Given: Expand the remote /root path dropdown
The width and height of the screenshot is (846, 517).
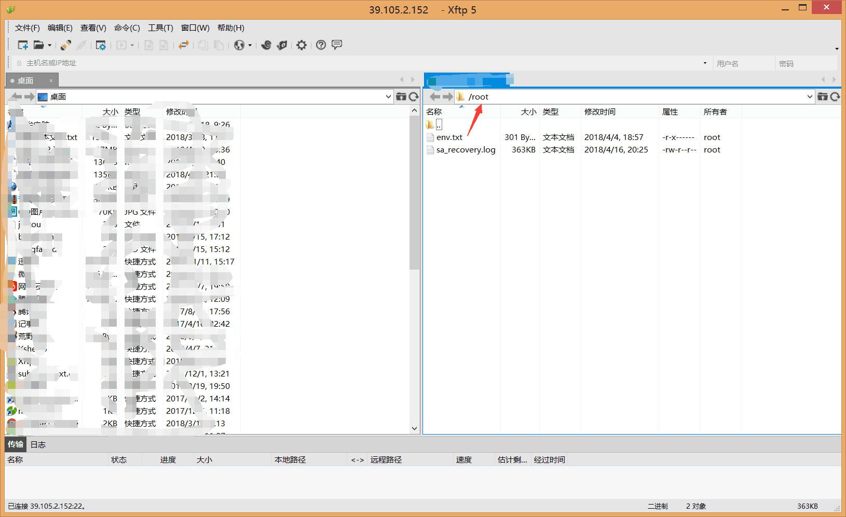Looking at the screenshot, I should [x=810, y=96].
